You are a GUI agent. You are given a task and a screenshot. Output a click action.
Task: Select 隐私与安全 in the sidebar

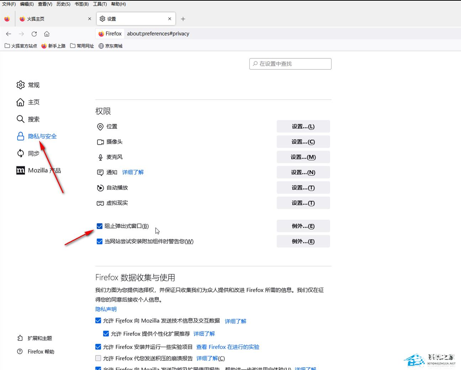(x=37, y=136)
